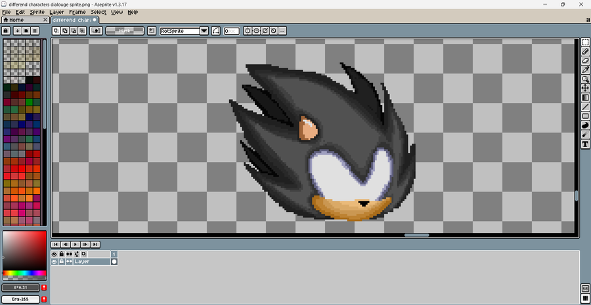Image resolution: width=591 pixels, height=305 pixels.
Task: Select the Eraser tool
Action: click(x=585, y=60)
